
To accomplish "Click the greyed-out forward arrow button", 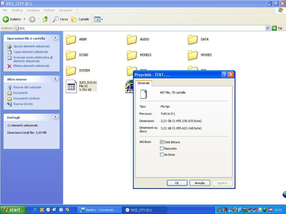I will [x=32, y=19].
